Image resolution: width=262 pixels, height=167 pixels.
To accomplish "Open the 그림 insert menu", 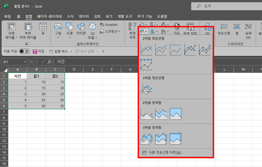I will 58,30.
